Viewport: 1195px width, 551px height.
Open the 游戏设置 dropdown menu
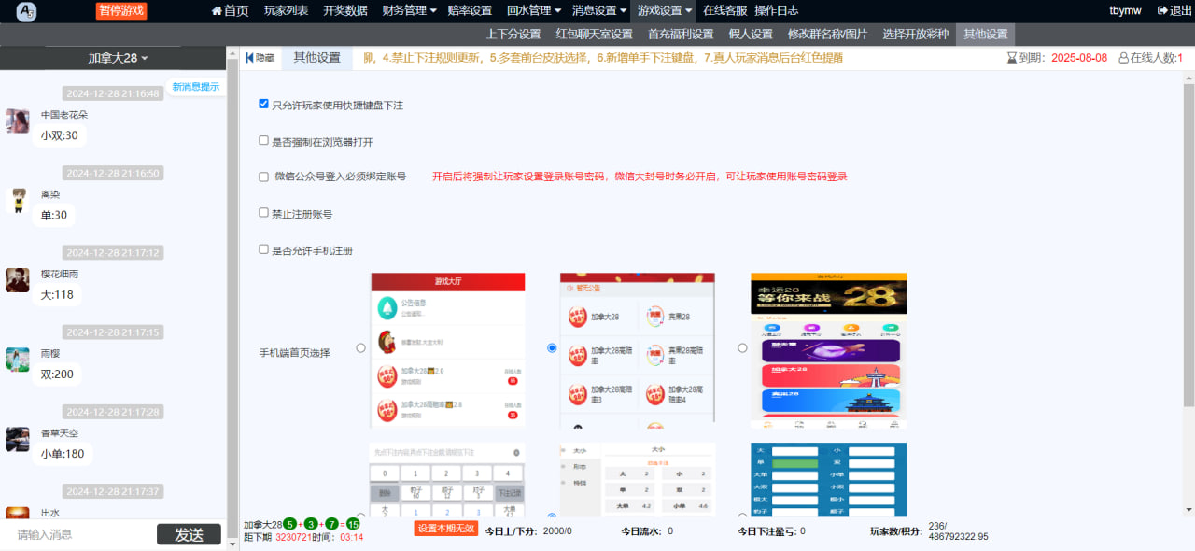tap(665, 11)
